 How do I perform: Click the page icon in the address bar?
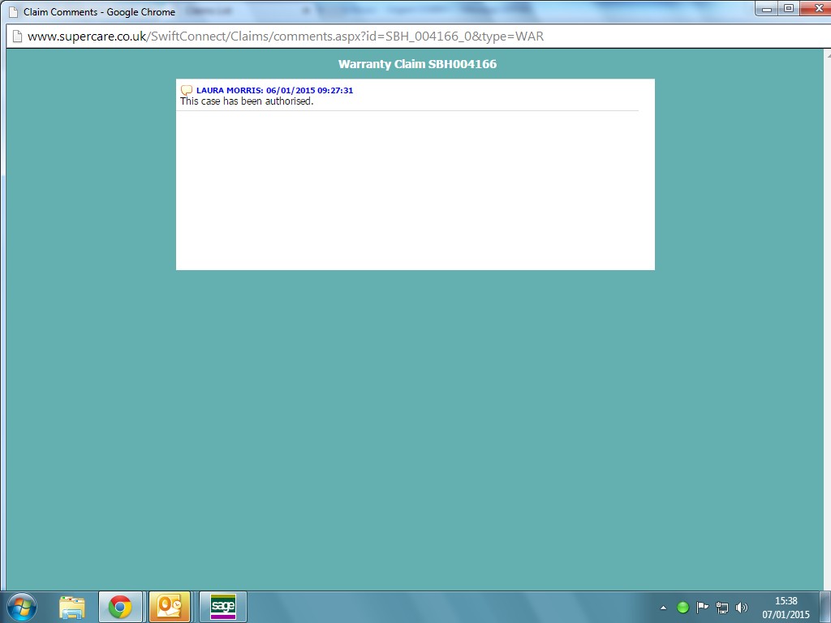tap(18, 37)
